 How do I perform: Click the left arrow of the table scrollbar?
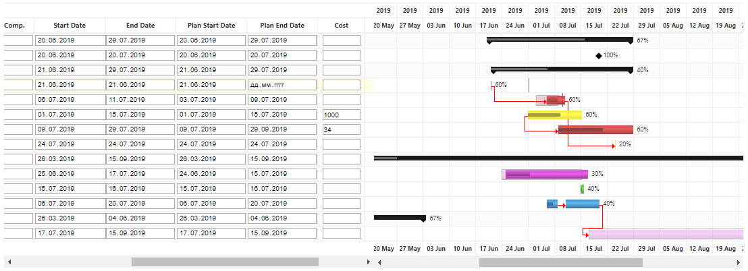(x=9, y=262)
